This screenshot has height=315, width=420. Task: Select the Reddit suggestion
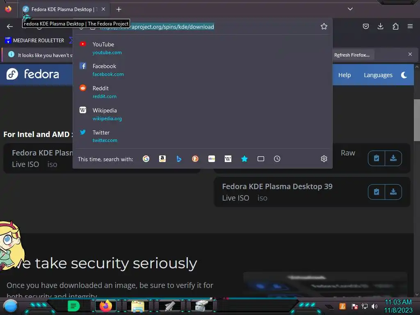pyautogui.click(x=203, y=92)
